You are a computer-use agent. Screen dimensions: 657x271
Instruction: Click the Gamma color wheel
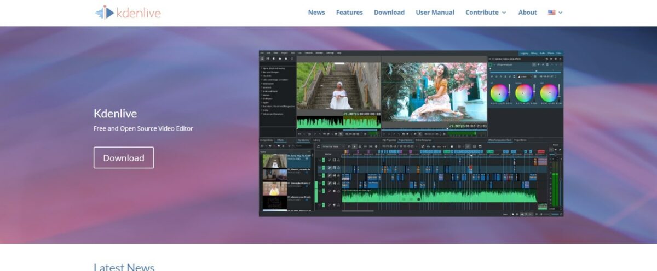(524, 93)
